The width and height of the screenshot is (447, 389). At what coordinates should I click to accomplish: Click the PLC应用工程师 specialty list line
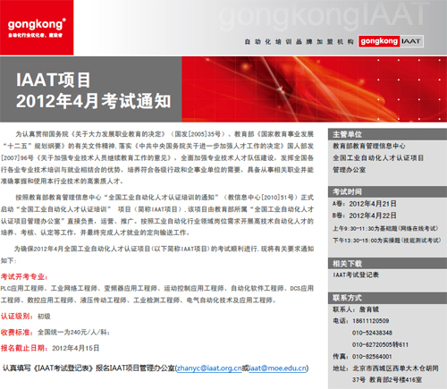click(157, 288)
